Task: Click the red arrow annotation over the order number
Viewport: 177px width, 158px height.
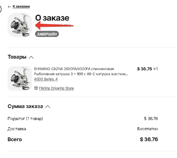Action: tap(54, 25)
